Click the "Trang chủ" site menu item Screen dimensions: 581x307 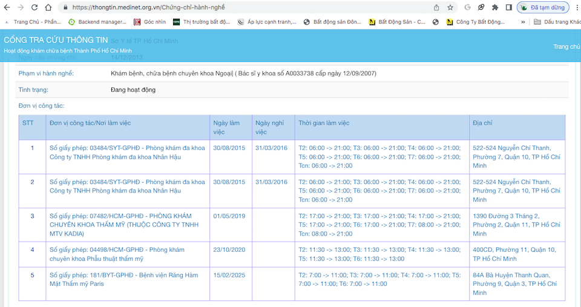pyautogui.click(x=566, y=47)
